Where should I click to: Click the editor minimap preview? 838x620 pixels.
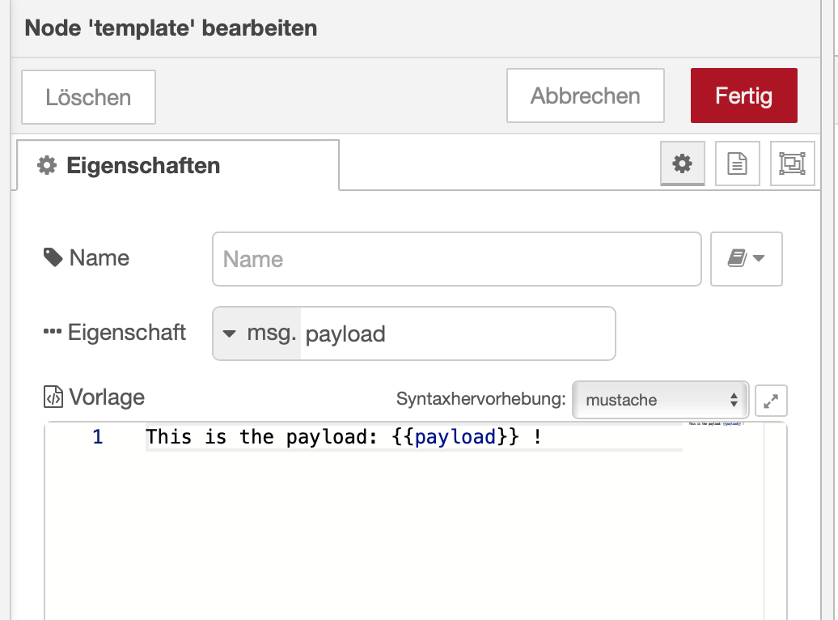716,424
